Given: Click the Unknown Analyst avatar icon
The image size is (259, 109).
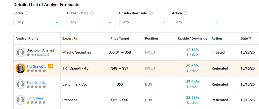Looking at the screenshot, I should tap(20, 52).
